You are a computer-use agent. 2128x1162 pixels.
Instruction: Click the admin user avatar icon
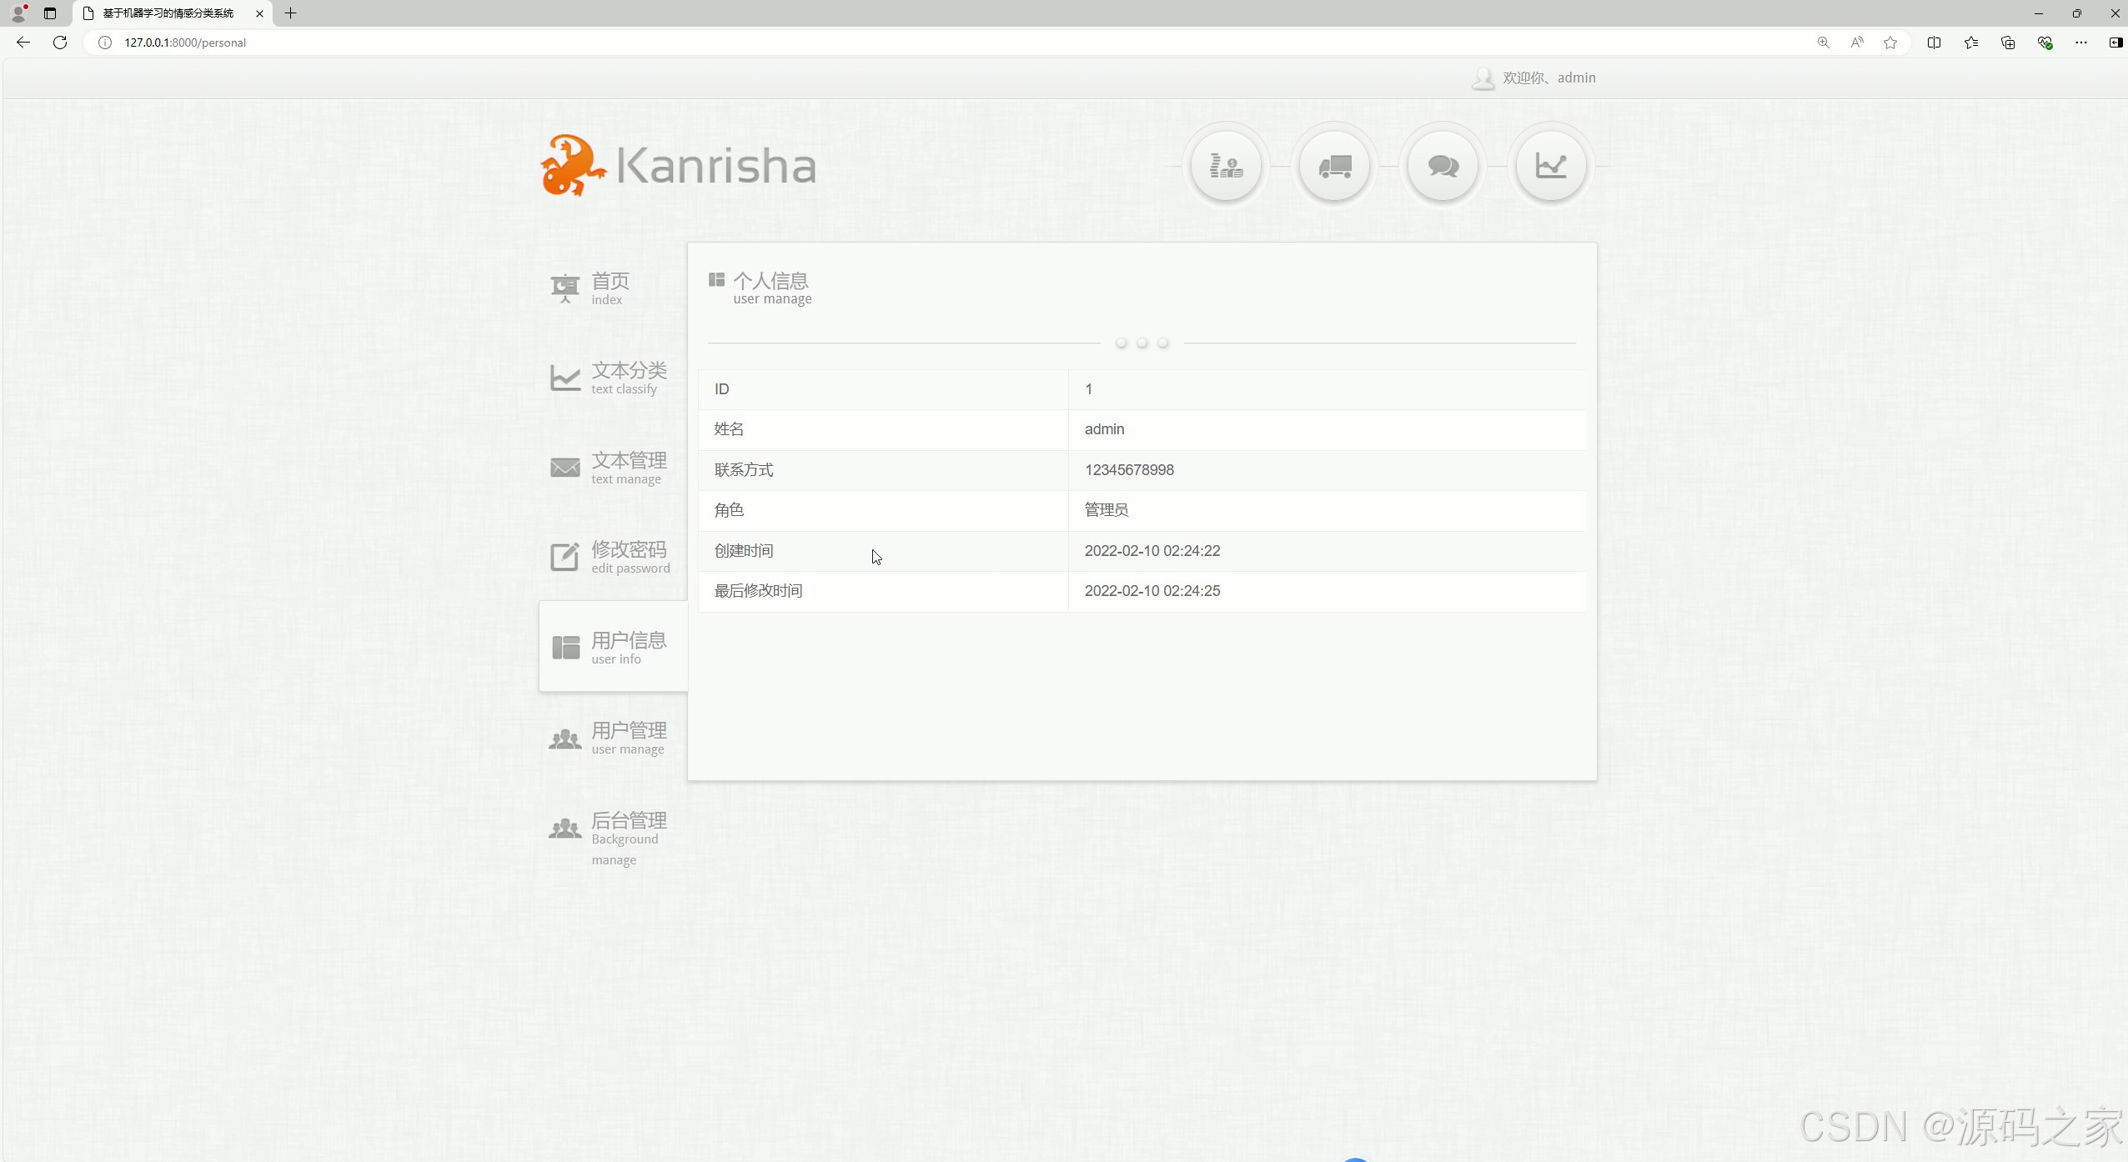[x=1483, y=78]
